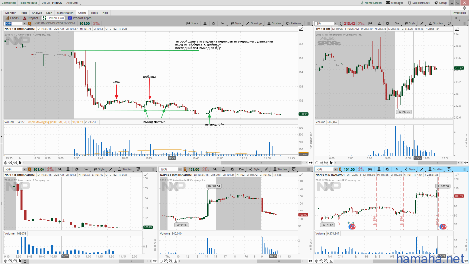Click the SimpleMovingAvg volume study label
469x264 pixels.
point(49,122)
